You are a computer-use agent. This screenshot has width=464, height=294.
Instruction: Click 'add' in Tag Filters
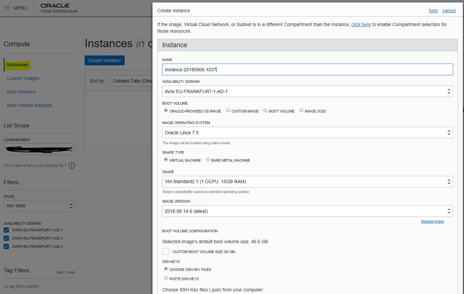60,272
